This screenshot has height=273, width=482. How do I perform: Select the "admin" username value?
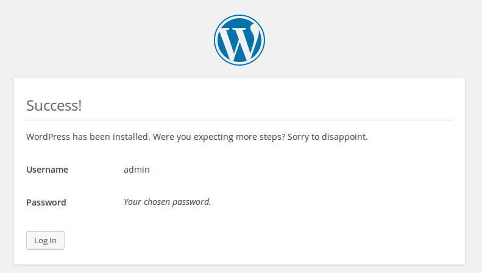point(136,170)
